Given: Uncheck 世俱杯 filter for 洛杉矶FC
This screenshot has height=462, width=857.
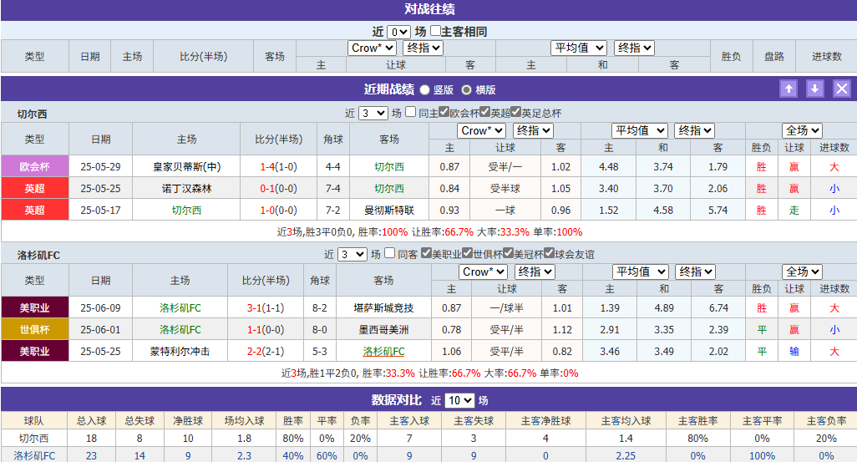Looking at the screenshot, I should (468, 254).
